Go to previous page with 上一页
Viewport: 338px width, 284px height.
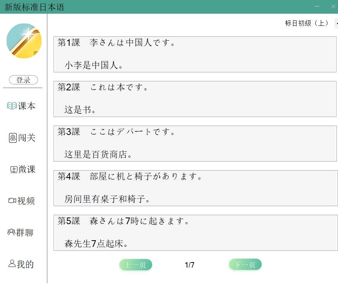tap(135, 265)
